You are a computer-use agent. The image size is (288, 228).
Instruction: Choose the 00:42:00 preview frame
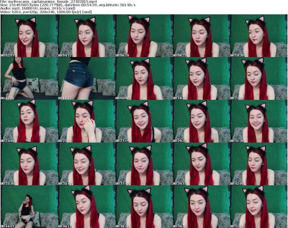point(259,164)
